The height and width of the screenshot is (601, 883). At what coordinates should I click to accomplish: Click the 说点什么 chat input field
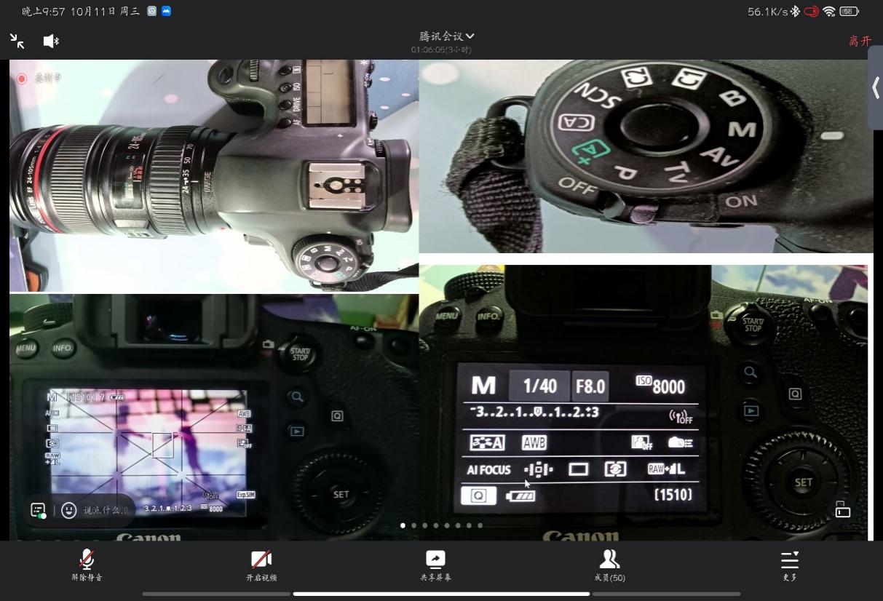(x=106, y=511)
